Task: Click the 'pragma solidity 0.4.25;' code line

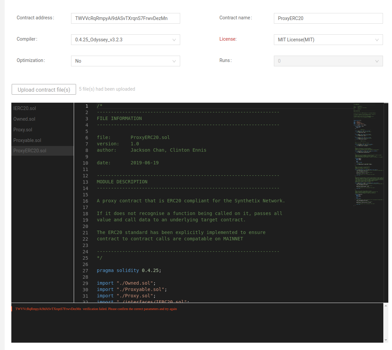Action: point(129,271)
